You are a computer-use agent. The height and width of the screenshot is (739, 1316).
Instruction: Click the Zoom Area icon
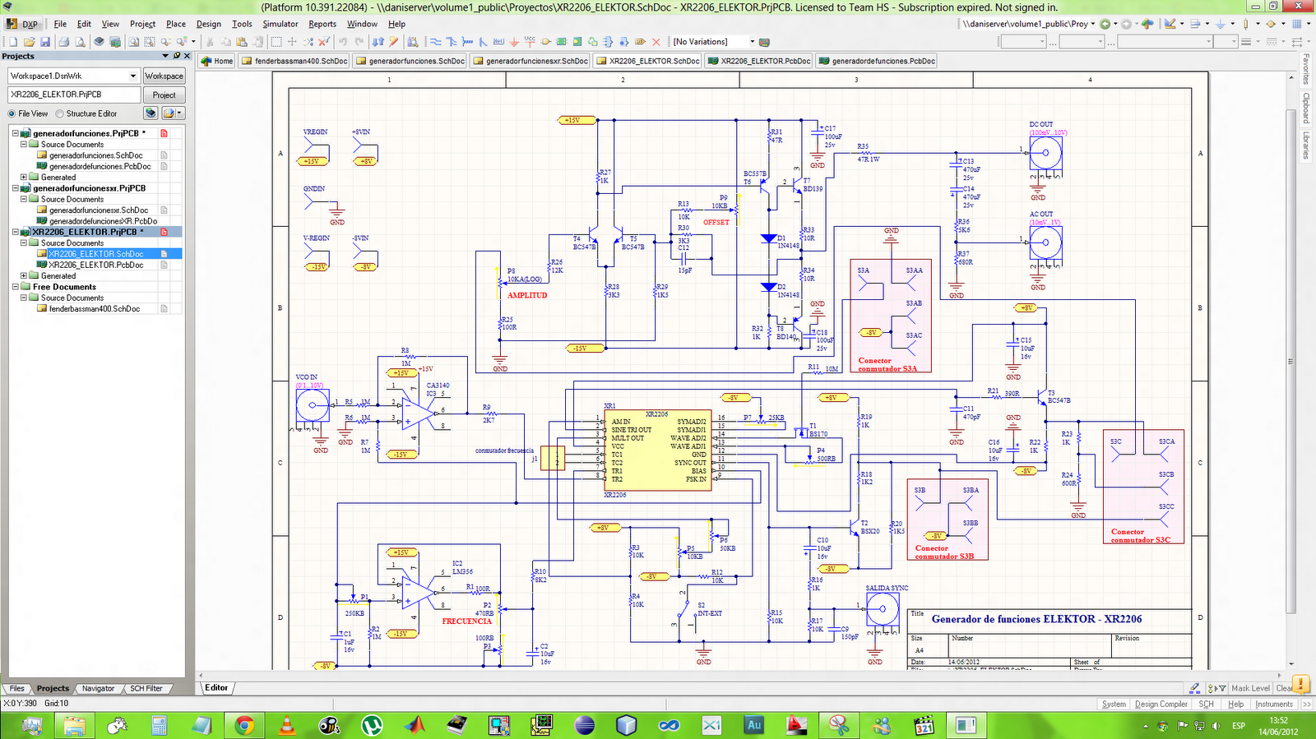(149, 42)
